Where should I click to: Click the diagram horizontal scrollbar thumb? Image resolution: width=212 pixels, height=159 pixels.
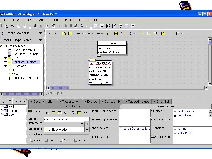tap(59, 88)
